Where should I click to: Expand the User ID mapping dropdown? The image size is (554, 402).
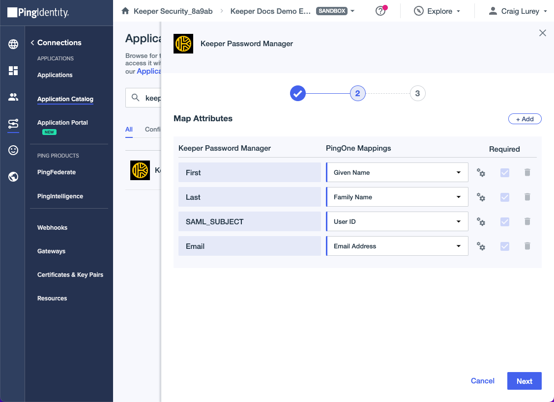[x=397, y=222]
